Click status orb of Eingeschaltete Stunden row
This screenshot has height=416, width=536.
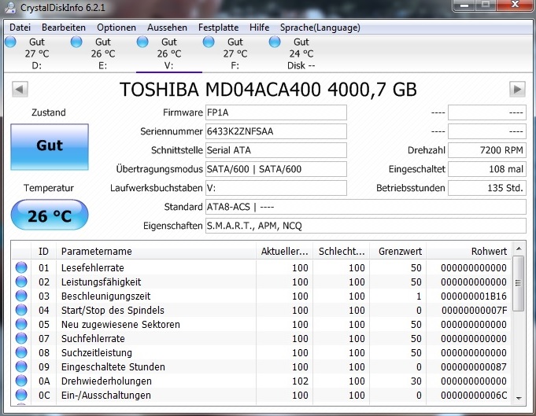point(21,366)
